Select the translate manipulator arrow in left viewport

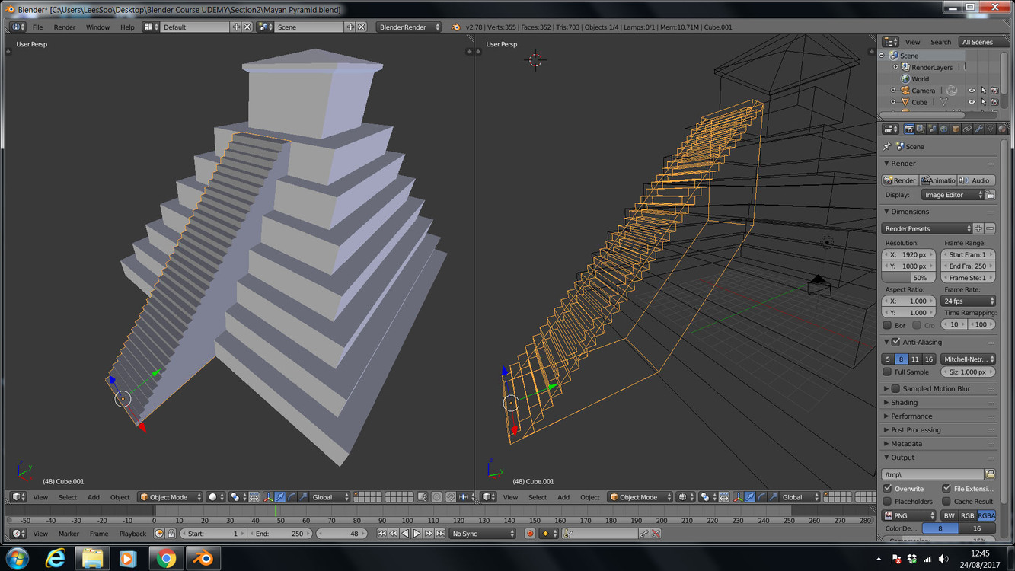coord(280,497)
